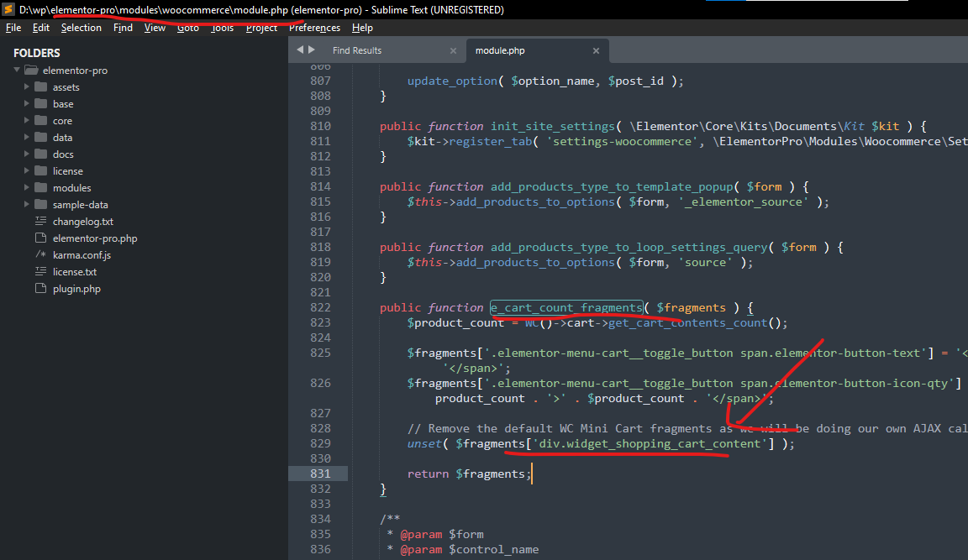Screen dimensions: 968x560
Task: Click line number 831 in the gutter
Action: (x=320, y=474)
